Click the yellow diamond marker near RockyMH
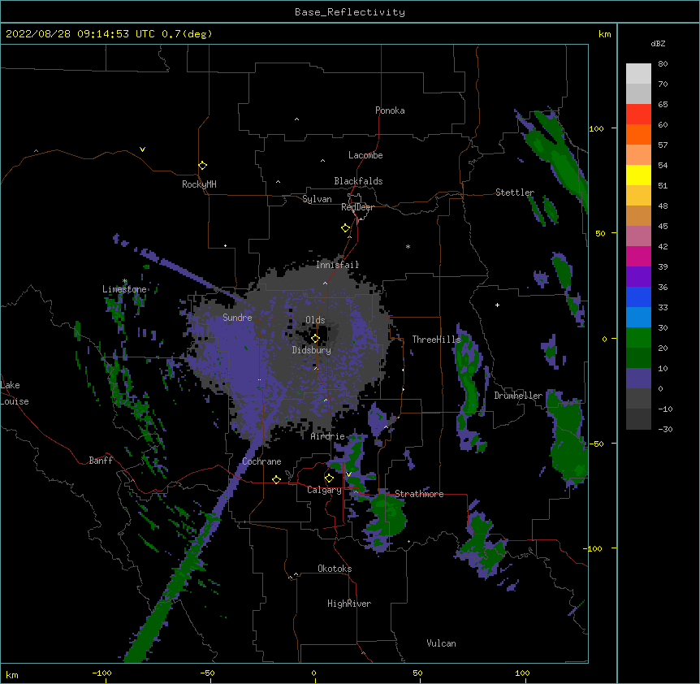This screenshot has height=684, width=700. coord(203,166)
